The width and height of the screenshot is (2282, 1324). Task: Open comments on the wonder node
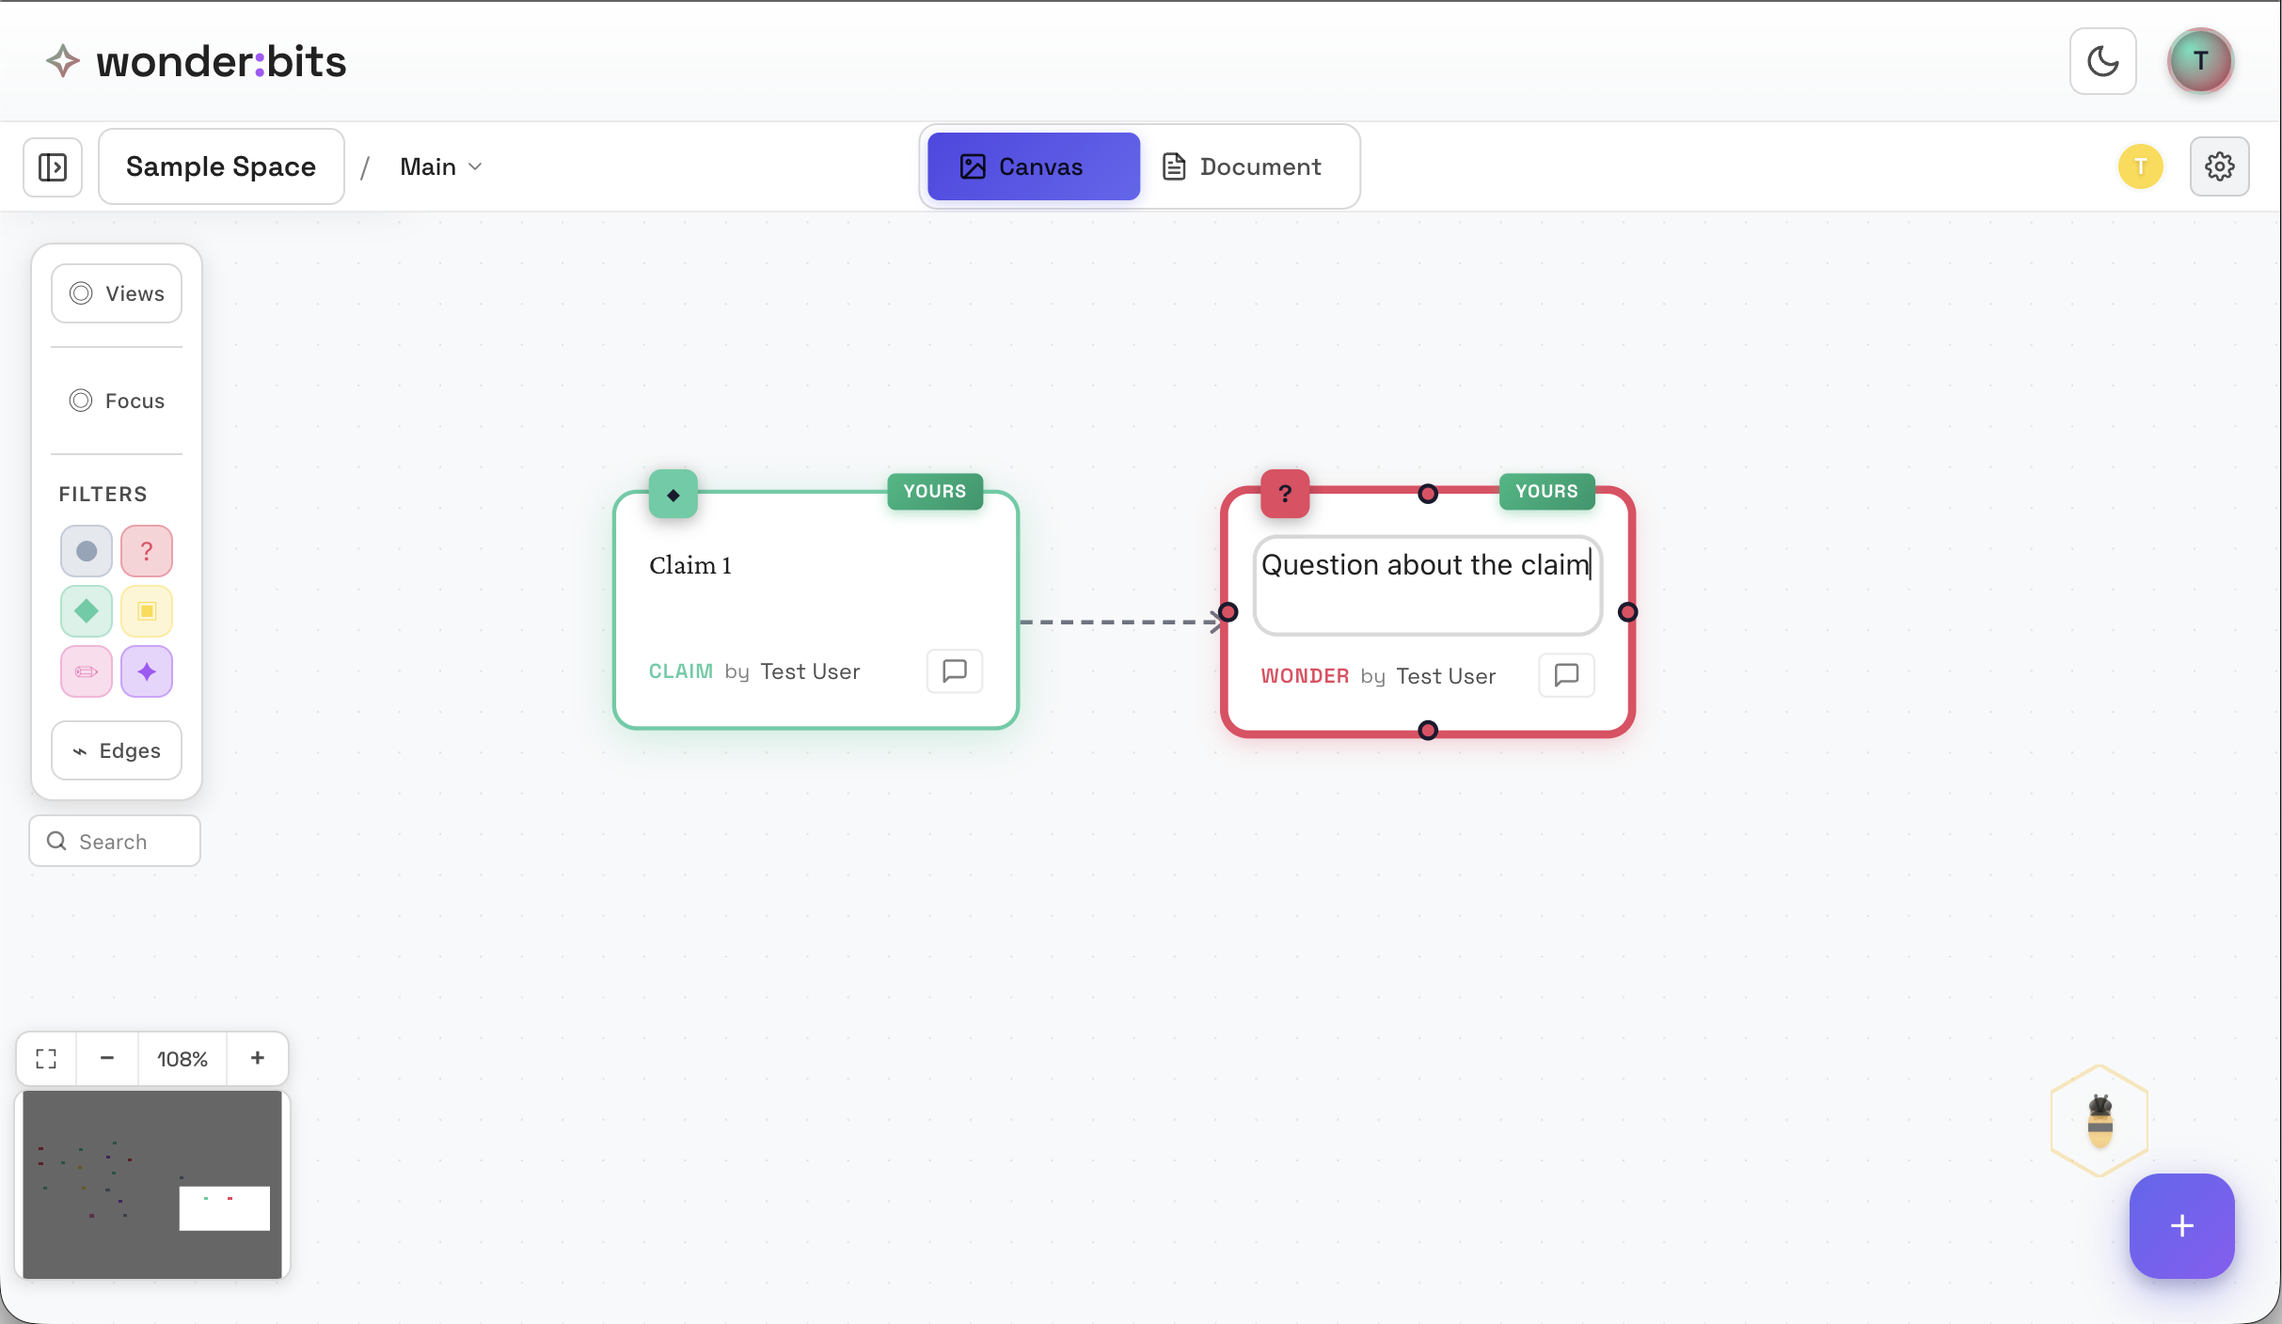(x=1566, y=675)
